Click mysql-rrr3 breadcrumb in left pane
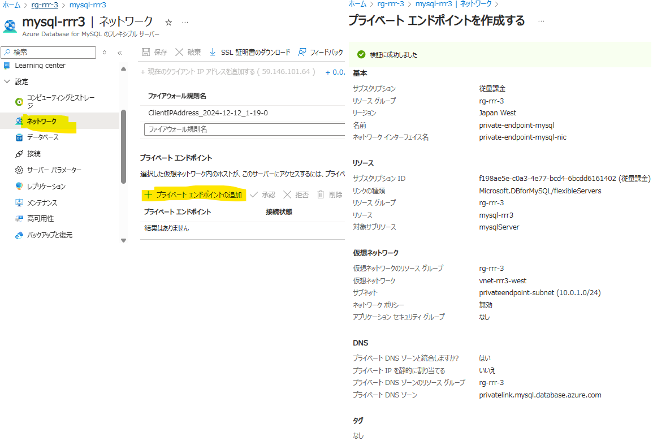653x441 pixels. point(88,5)
